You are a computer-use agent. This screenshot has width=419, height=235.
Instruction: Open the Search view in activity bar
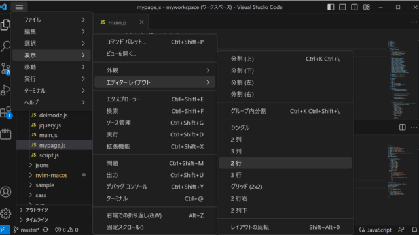coord(6,46)
